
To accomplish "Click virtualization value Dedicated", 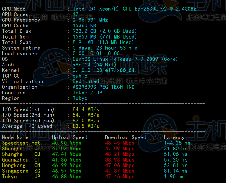I will click(86, 81).
